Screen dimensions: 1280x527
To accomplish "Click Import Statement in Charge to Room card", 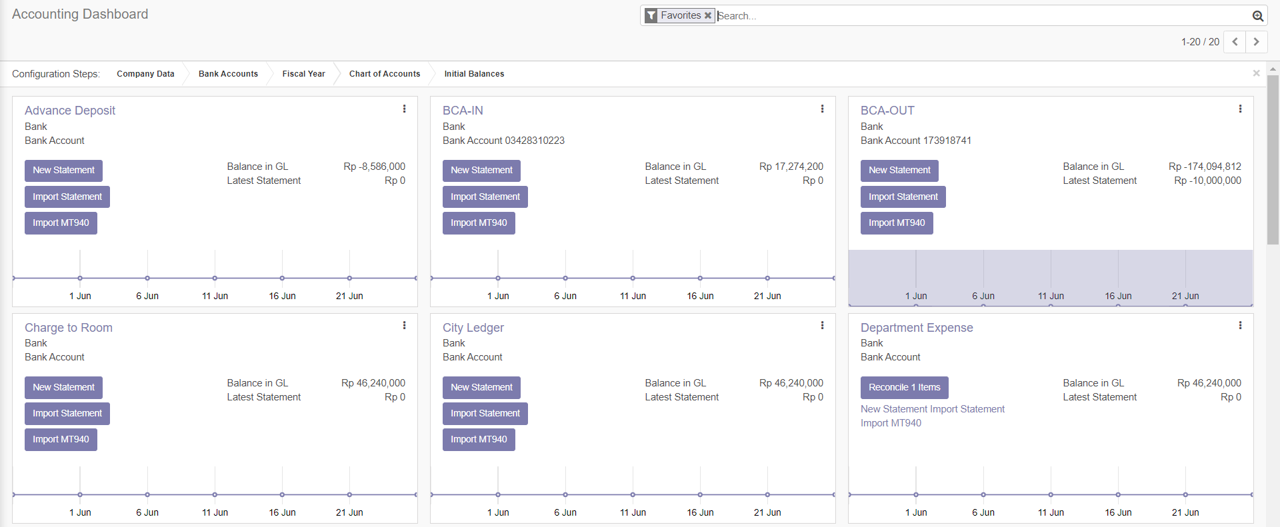I will 67,413.
